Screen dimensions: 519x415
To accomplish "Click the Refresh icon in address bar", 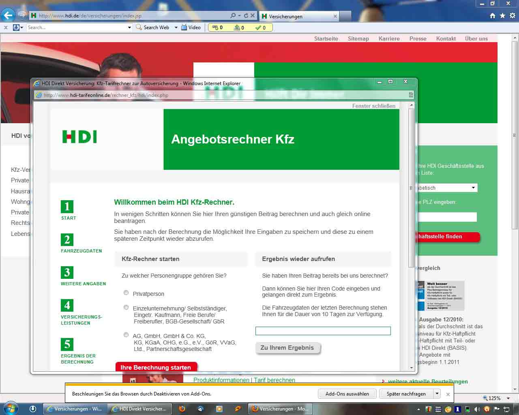I will [246, 16].
